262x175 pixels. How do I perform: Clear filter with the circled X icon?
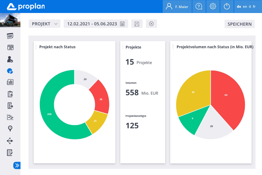pos(151,24)
